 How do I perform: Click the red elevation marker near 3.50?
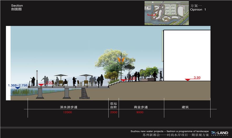click(123, 80)
